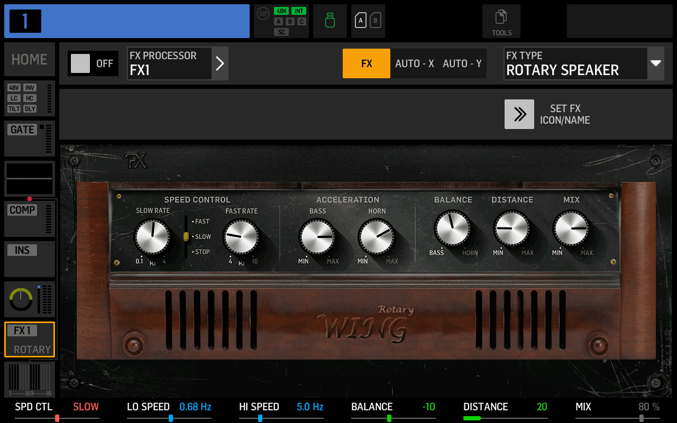The width and height of the screenshot is (677, 423).
Task: Click the -10 balance value
Action: pos(428,407)
